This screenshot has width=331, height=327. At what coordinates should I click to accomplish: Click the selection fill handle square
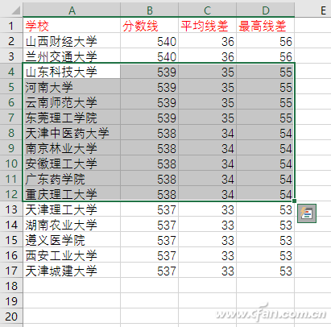[x=295, y=201]
